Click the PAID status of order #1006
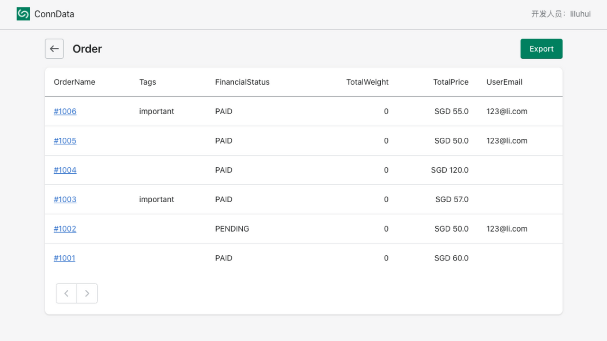Image resolution: width=607 pixels, height=341 pixels. point(224,111)
